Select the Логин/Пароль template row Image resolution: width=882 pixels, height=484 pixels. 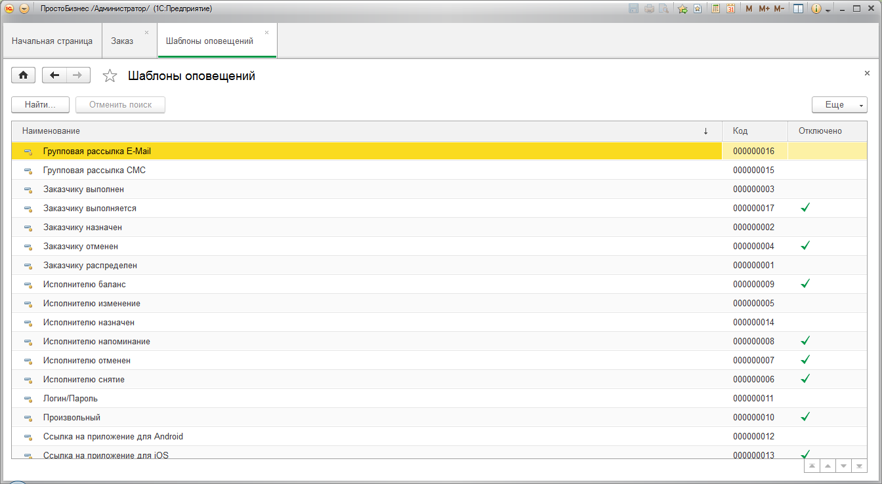(70, 398)
